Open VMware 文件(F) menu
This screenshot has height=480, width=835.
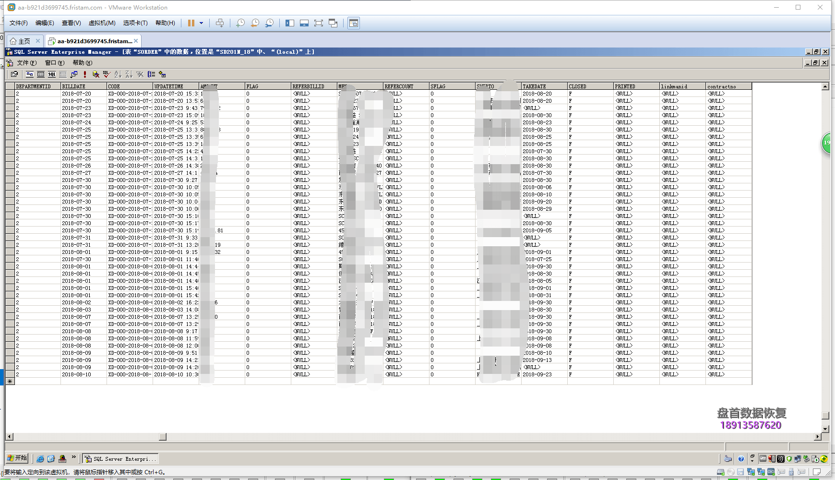tap(18, 23)
